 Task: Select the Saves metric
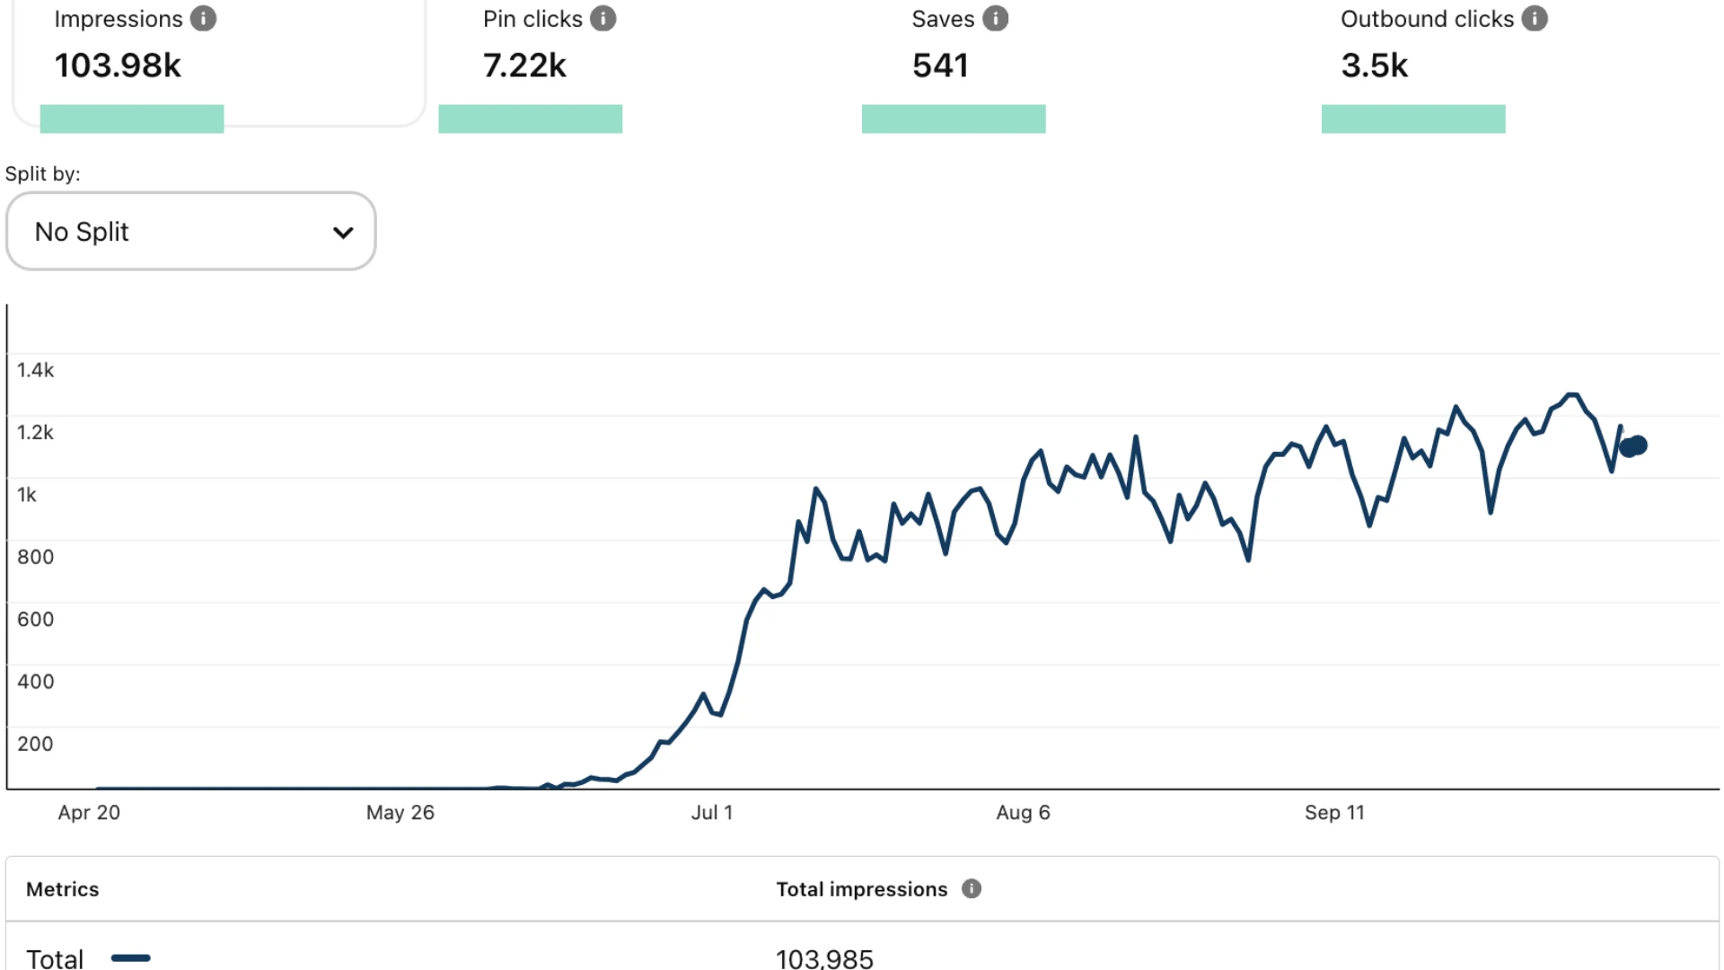click(960, 43)
